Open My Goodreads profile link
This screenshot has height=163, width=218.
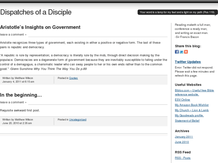click(x=189, y=115)
